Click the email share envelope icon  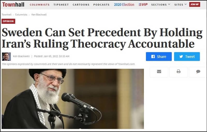coord(159,72)
